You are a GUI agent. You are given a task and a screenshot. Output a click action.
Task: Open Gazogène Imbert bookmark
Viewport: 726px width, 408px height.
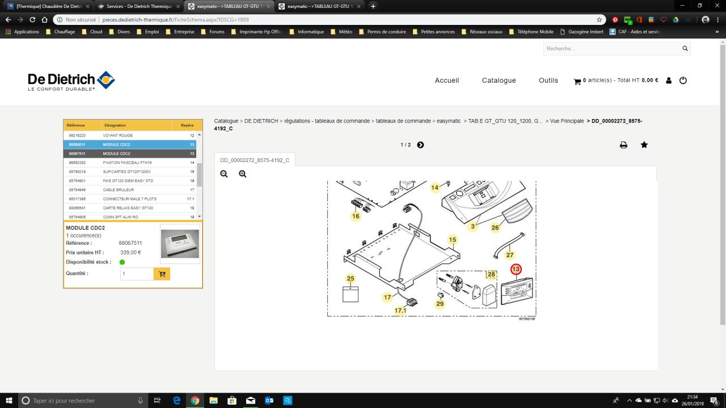click(x=581, y=32)
